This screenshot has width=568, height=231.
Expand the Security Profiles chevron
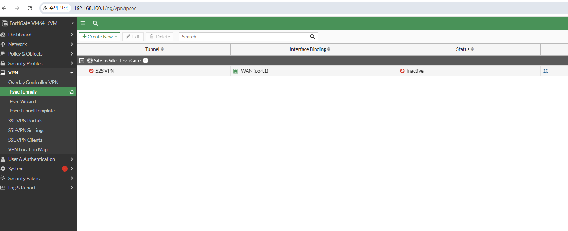[72, 63]
